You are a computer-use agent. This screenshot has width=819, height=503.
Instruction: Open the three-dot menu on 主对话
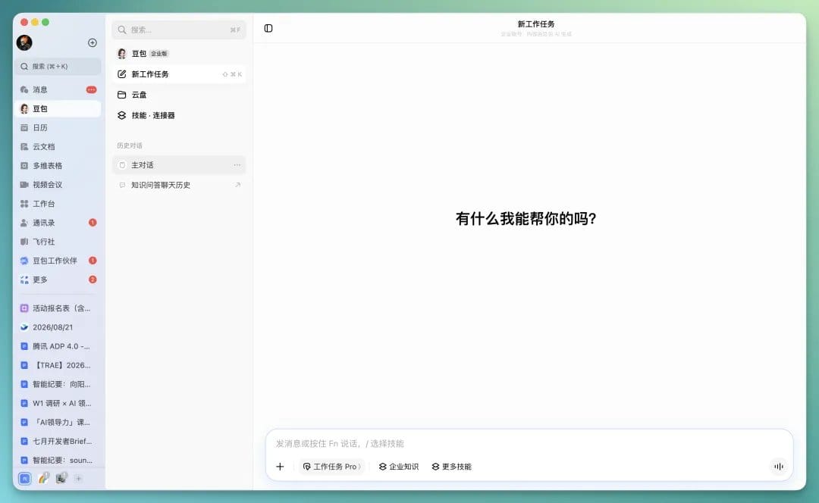(237, 165)
